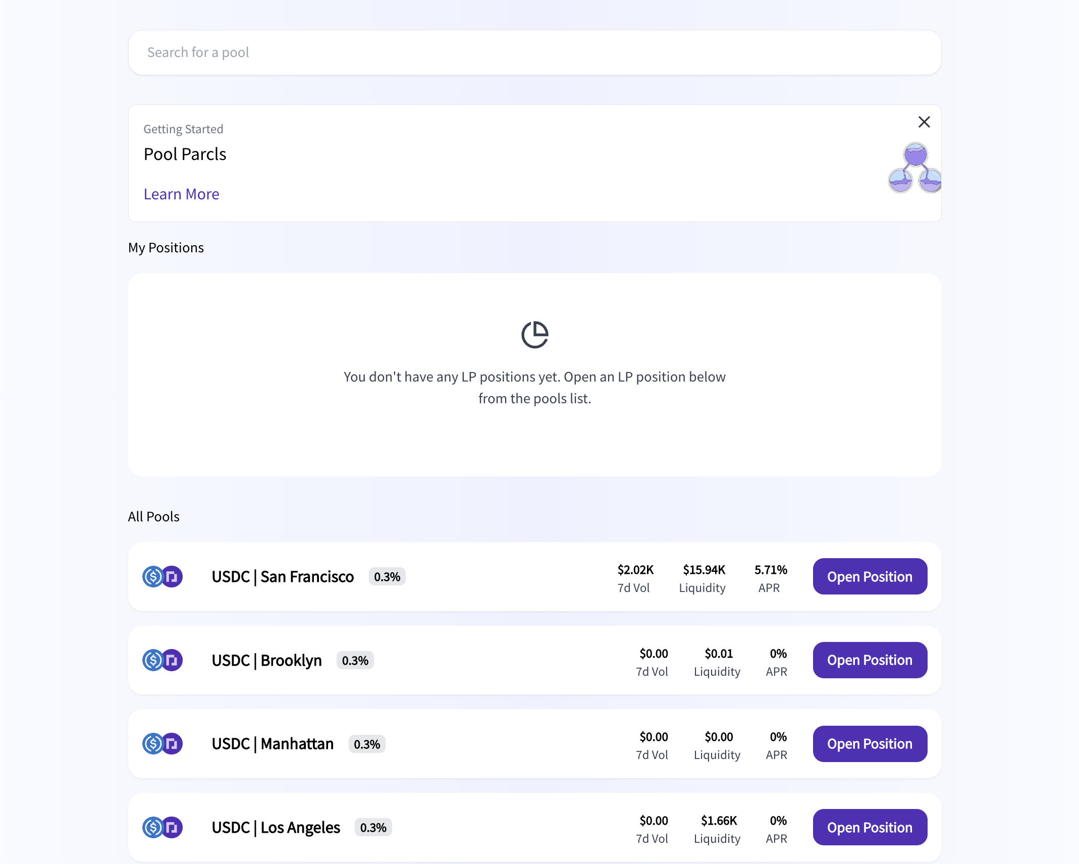
Task: Select the USDC | Brooklyn pool name
Action: pyautogui.click(x=266, y=660)
